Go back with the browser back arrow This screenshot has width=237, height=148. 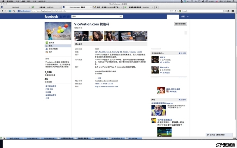(x=2, y=11)
